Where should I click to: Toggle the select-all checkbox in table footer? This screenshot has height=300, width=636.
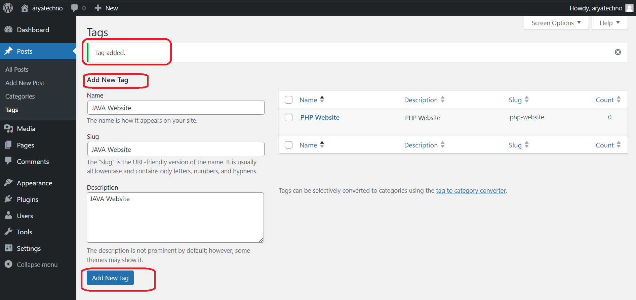click(x=288, y=145)
